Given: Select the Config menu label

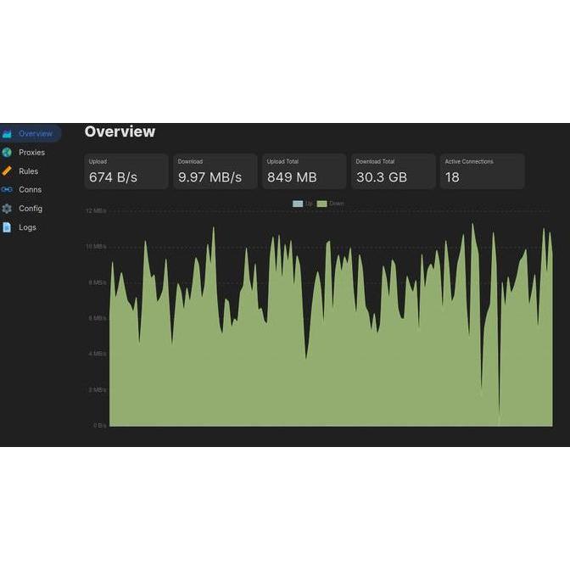Looking at the screenshot, I should [x=31, y=209].
